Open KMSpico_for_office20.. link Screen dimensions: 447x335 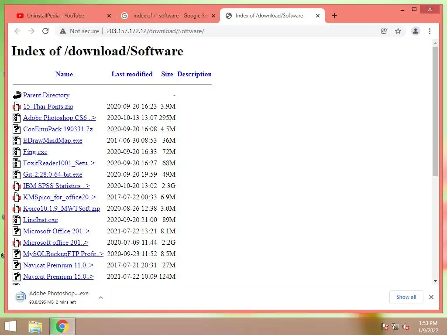[x=59, y=197]
